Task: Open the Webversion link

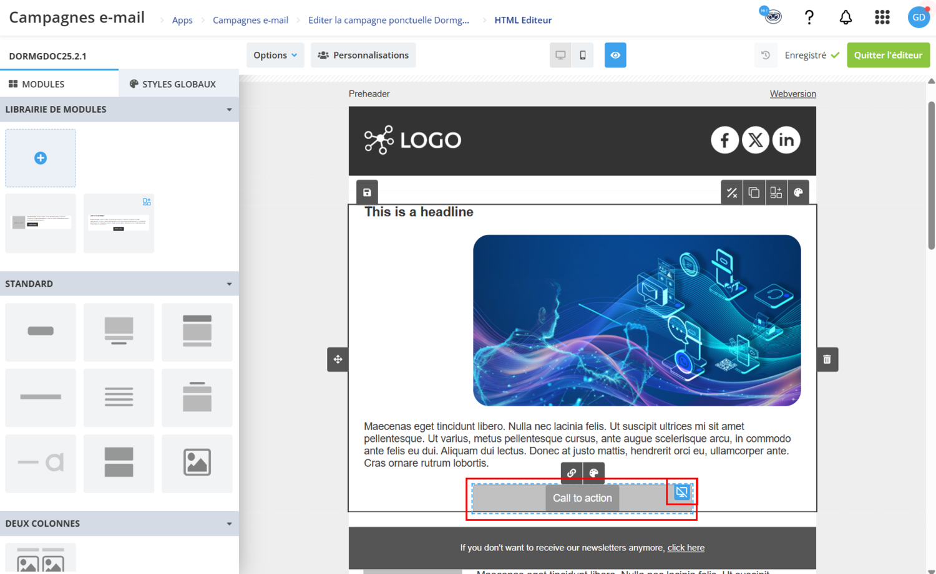Action: pyautogui.click(x=792, y=94)
